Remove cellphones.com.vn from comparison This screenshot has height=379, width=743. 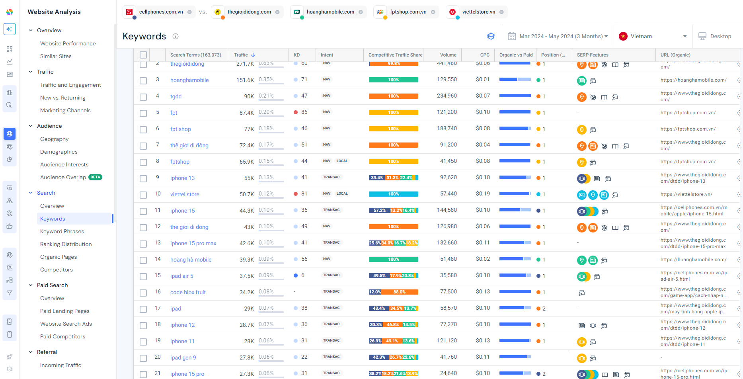(189, 12)
